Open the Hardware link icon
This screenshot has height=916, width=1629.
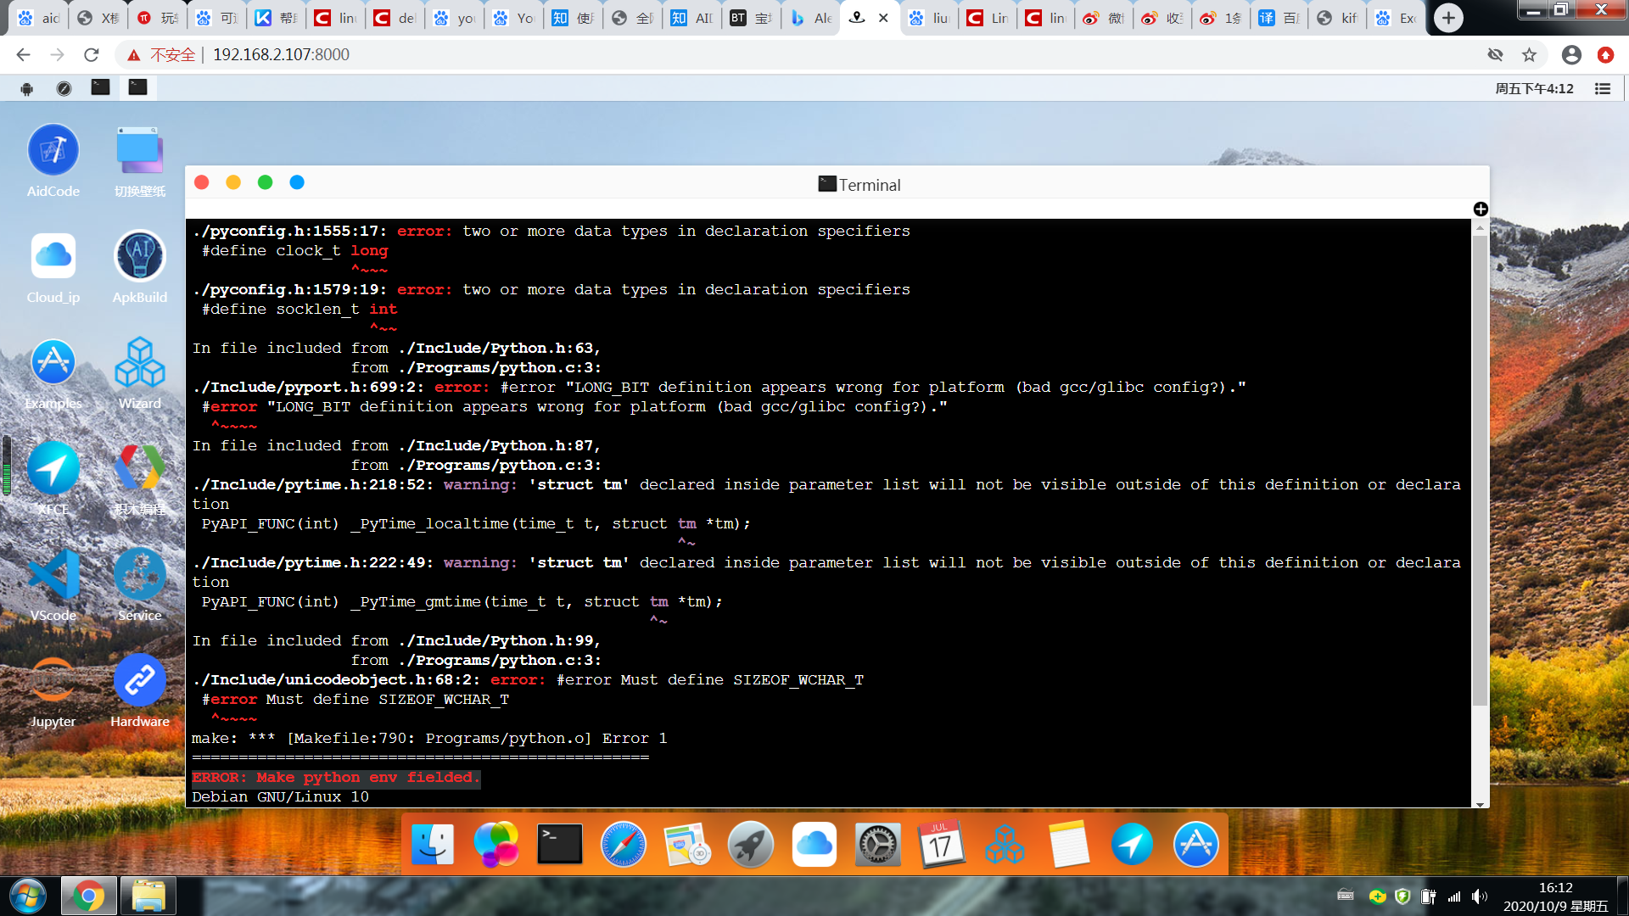(x=140, y=681)
